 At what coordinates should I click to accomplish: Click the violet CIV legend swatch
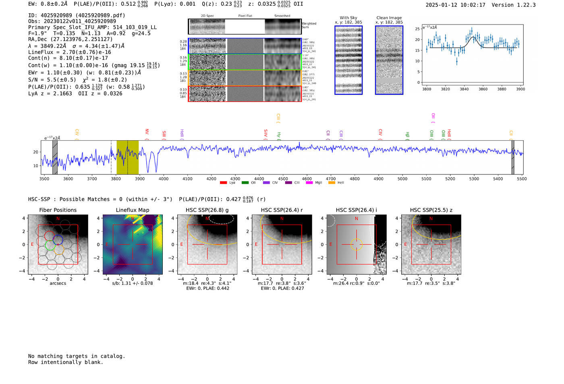[266, 183]
